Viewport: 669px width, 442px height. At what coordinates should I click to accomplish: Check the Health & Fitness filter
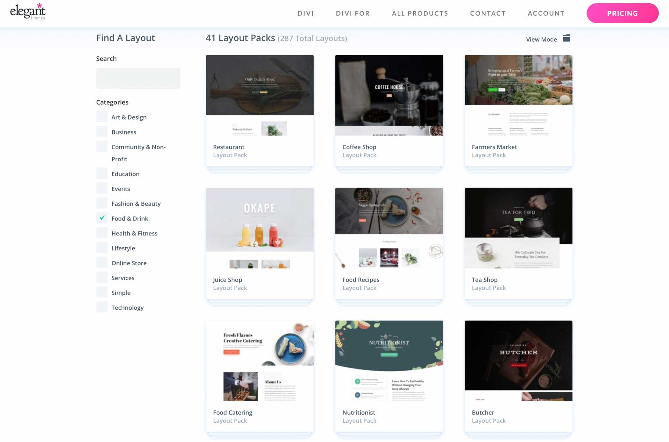pyautogui.click(x=101, y=233)
